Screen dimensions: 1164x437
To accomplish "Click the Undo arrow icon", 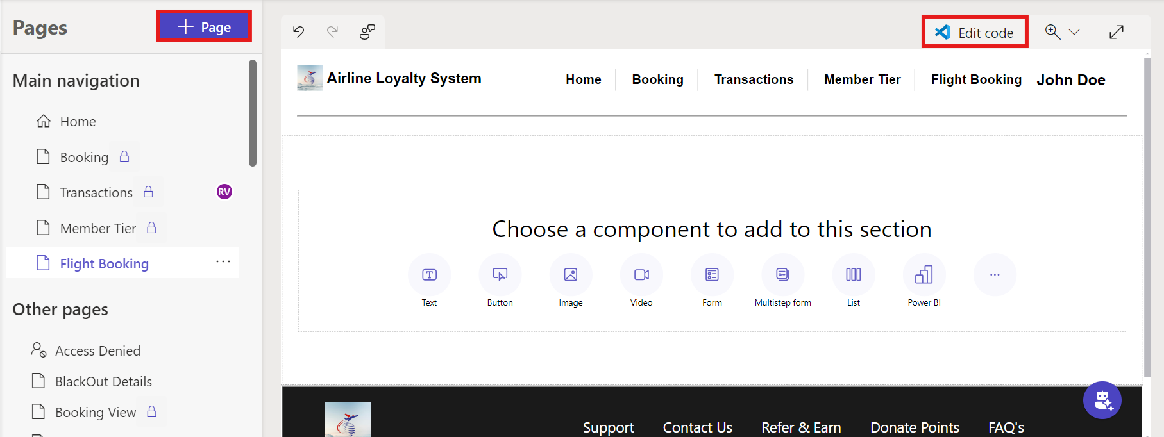I will (299, 31).
